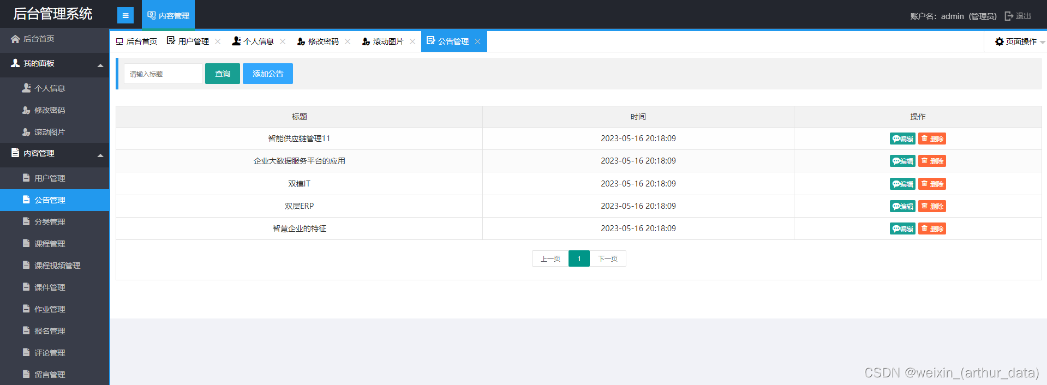1047x385 pixels.
Task: Select 公告管理 in the sidebar
Action: point(55,200)
